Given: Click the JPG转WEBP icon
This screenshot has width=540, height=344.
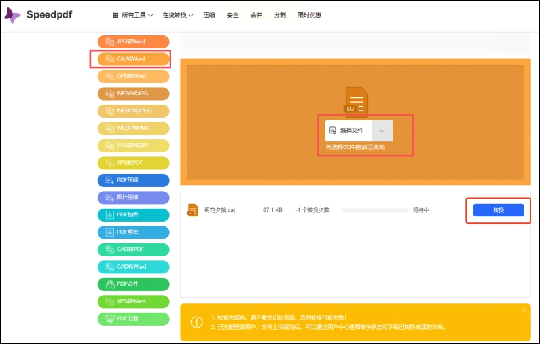Looking at the screenshot, I should pos(109,145).
